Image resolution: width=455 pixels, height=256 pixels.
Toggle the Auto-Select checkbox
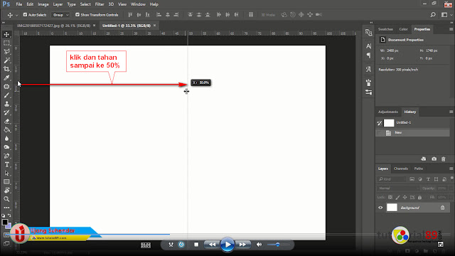(26, 15)
